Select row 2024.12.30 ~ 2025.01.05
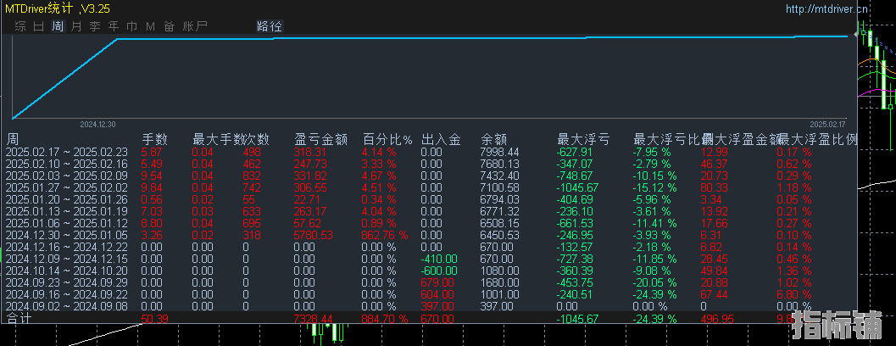Image resolution: width=896 pixels, height=346 pixels. (x=431, y=235)
